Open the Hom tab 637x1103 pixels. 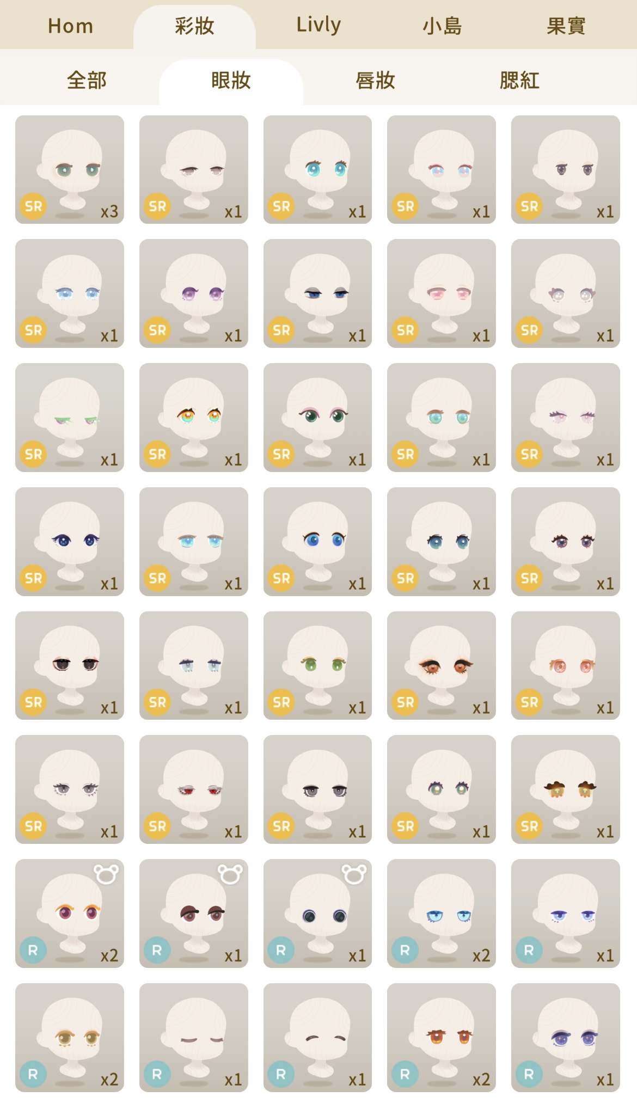70,26
